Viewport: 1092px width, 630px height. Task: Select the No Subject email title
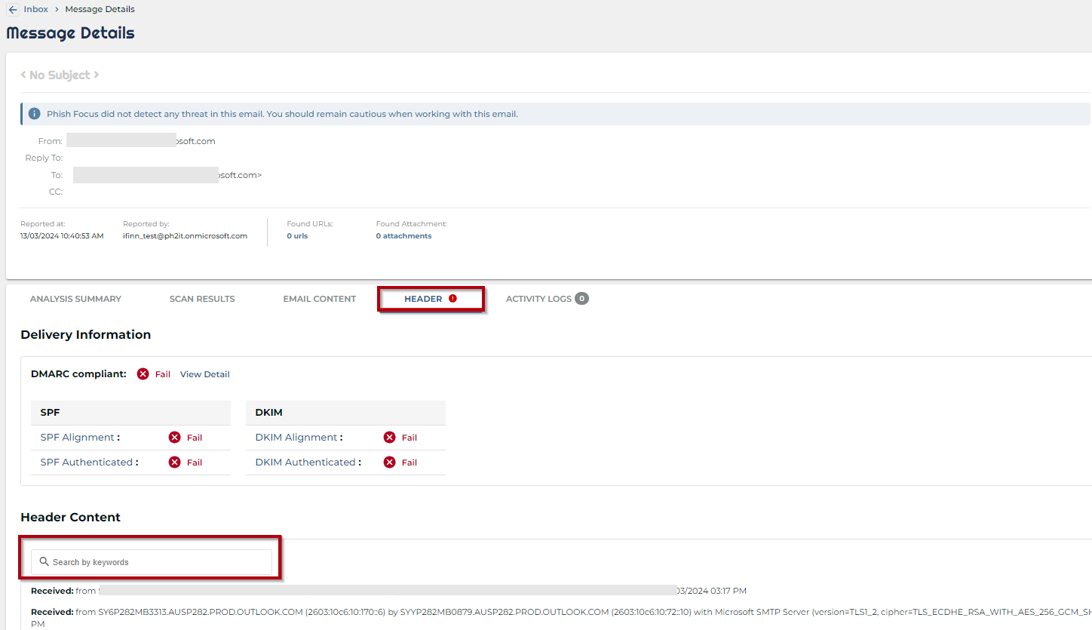(x=60, y=75)
